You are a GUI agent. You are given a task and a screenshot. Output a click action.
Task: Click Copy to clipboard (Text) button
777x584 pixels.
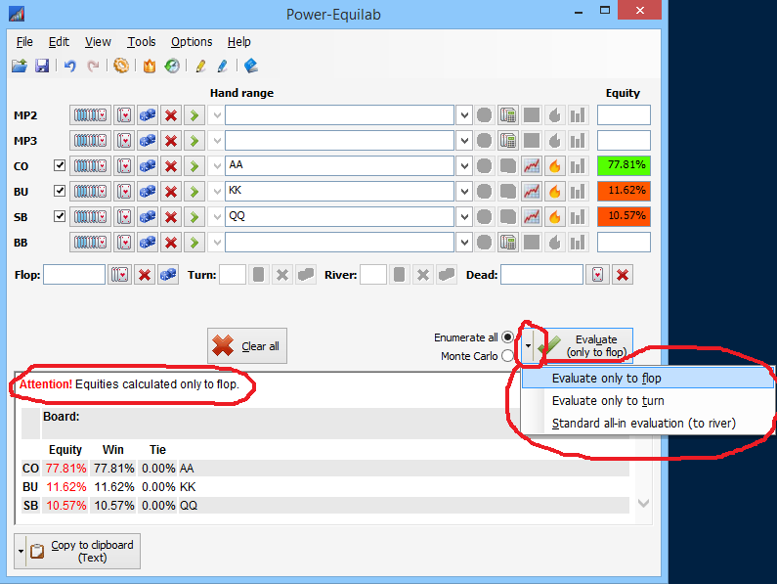pyautogui.click(x=83, y=552)
